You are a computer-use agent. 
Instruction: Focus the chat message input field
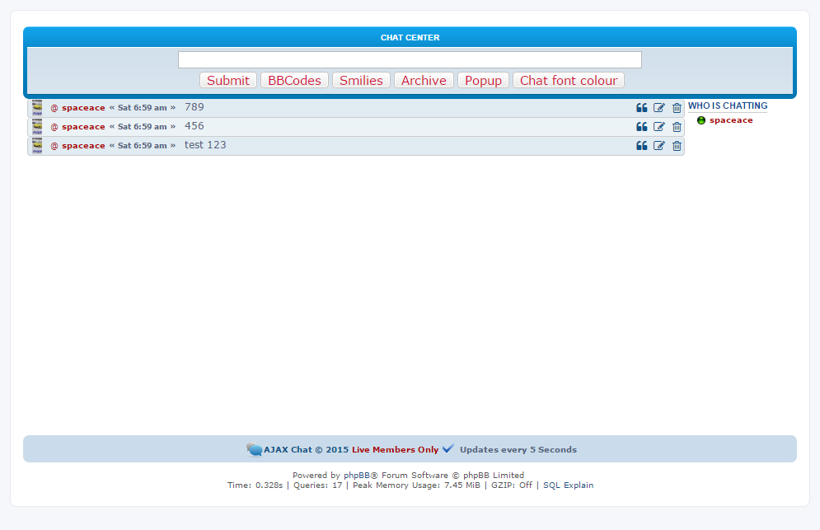click(410, 59)
